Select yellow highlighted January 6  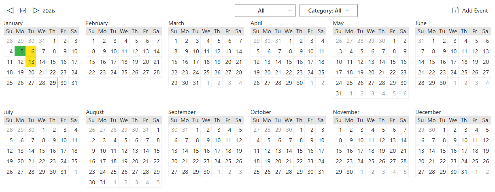(31, 51)
